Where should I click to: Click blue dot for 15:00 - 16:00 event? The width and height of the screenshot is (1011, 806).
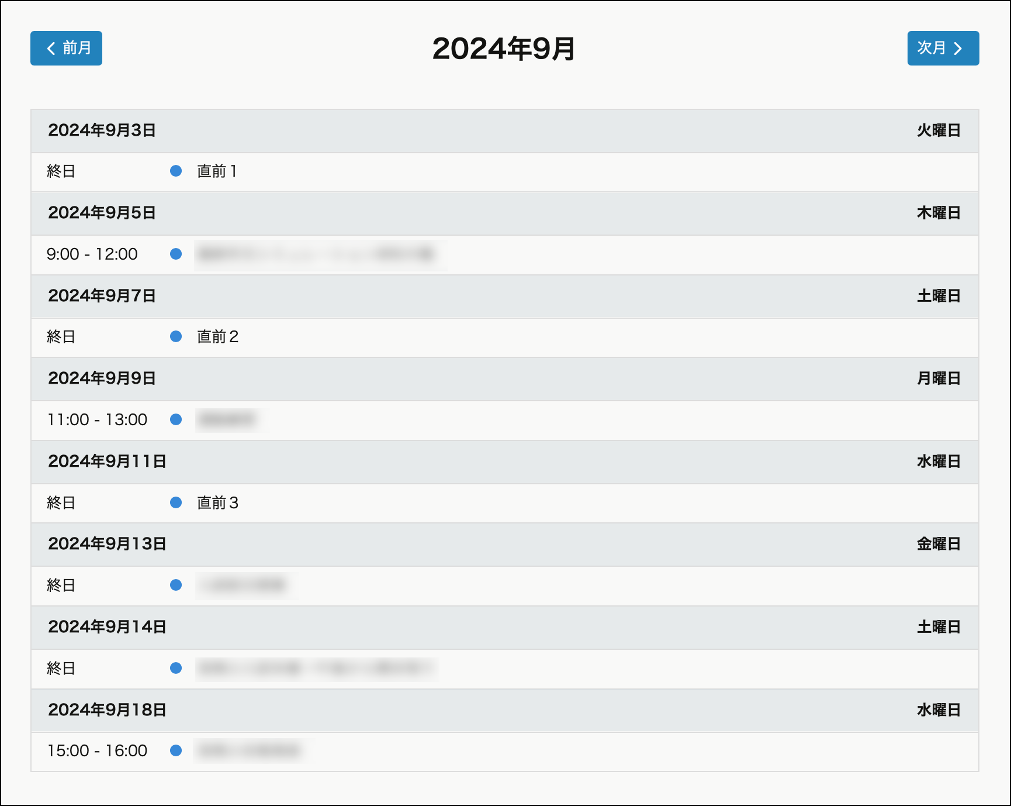tap(176, 750)
